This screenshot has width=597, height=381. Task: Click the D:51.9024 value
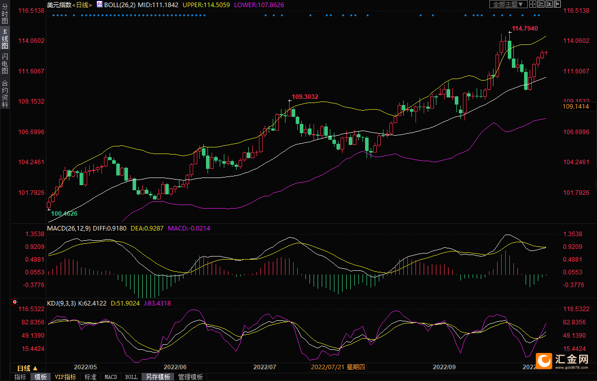coord(125,303)
